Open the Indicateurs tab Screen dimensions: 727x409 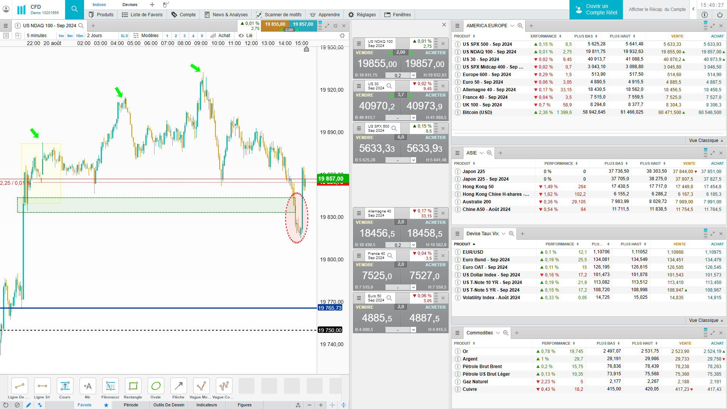206,405
